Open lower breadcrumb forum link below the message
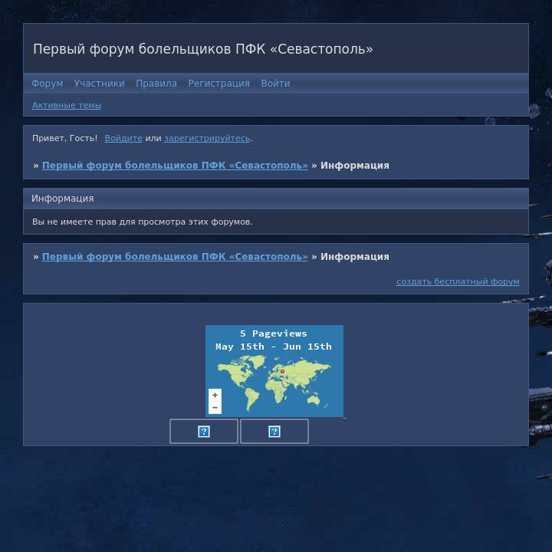 [175, 257]
